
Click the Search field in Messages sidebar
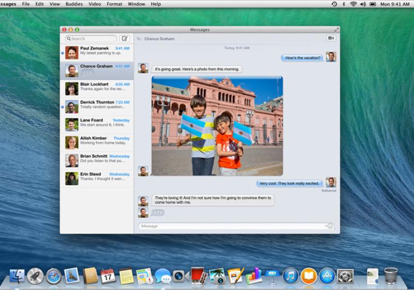[x=91, y=38]
